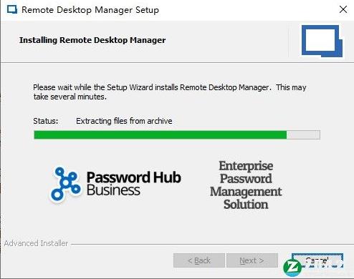Image resolution: width=354 pixels, height=279 pixels.
Task: Click the Installing Remote Desktop Manager heading
Action: [92, 40]
